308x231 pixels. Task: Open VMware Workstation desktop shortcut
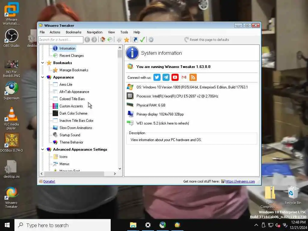(x=11, y=13)
